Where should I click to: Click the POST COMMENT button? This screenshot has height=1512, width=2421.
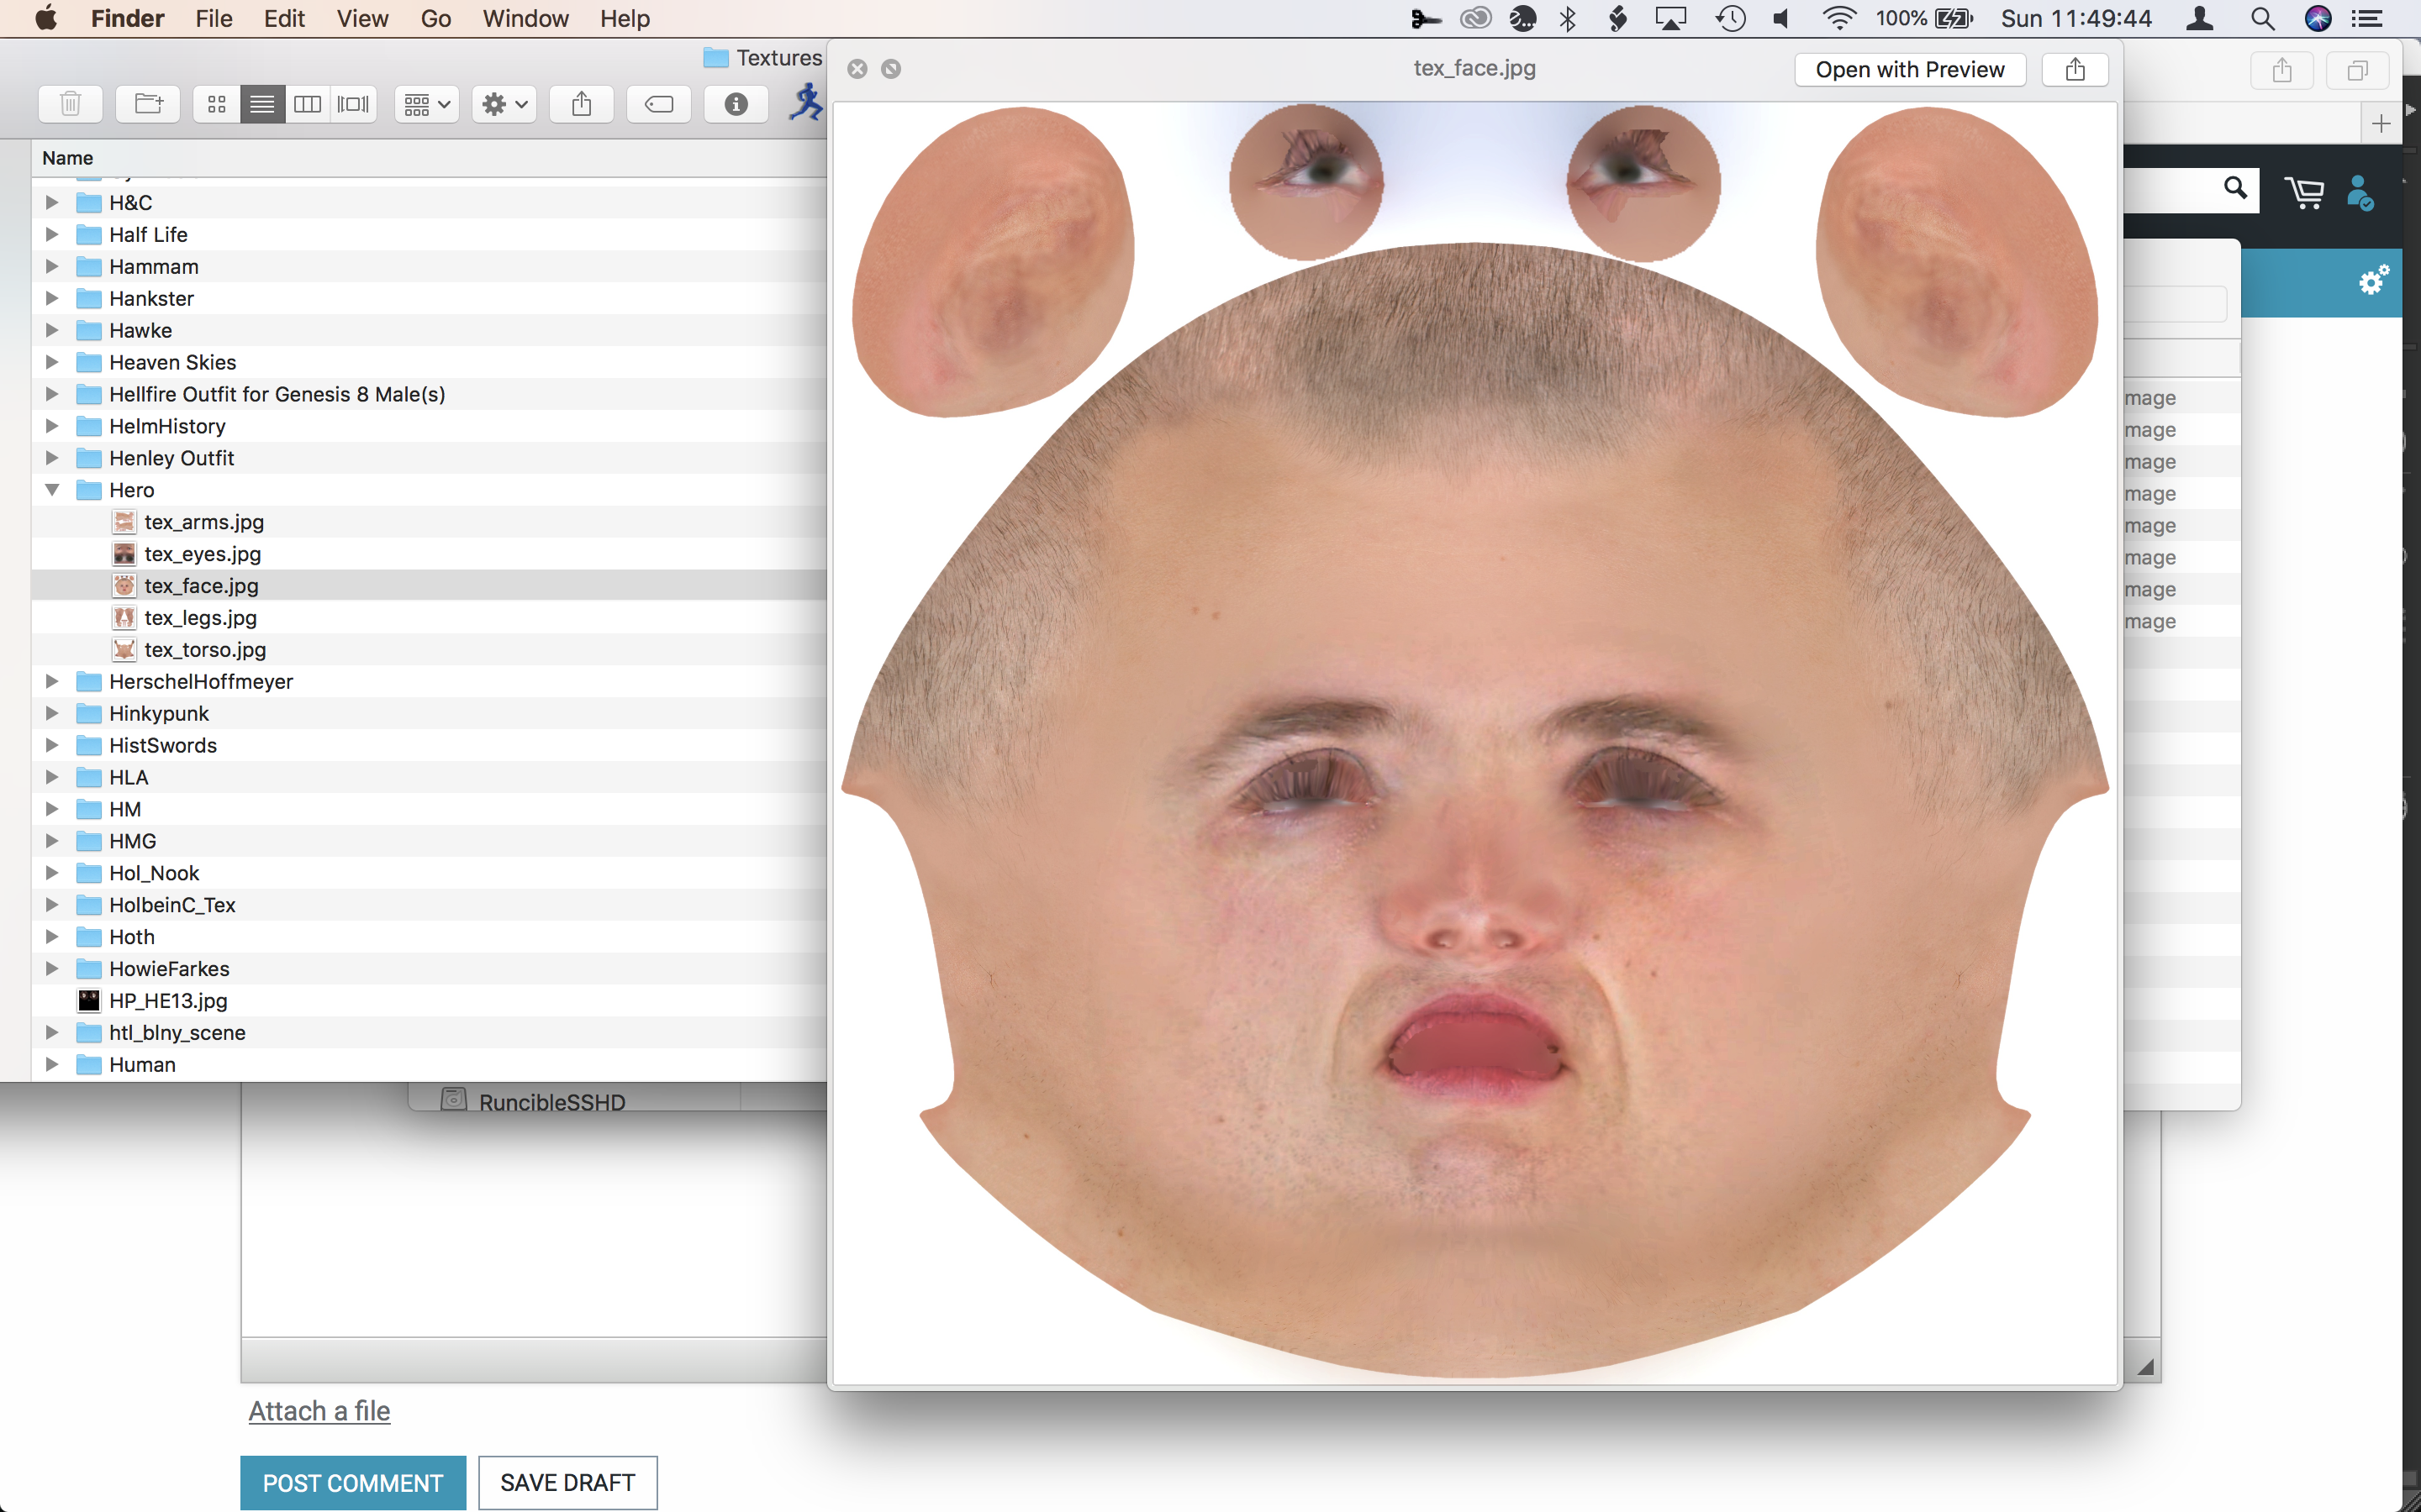352,1482
